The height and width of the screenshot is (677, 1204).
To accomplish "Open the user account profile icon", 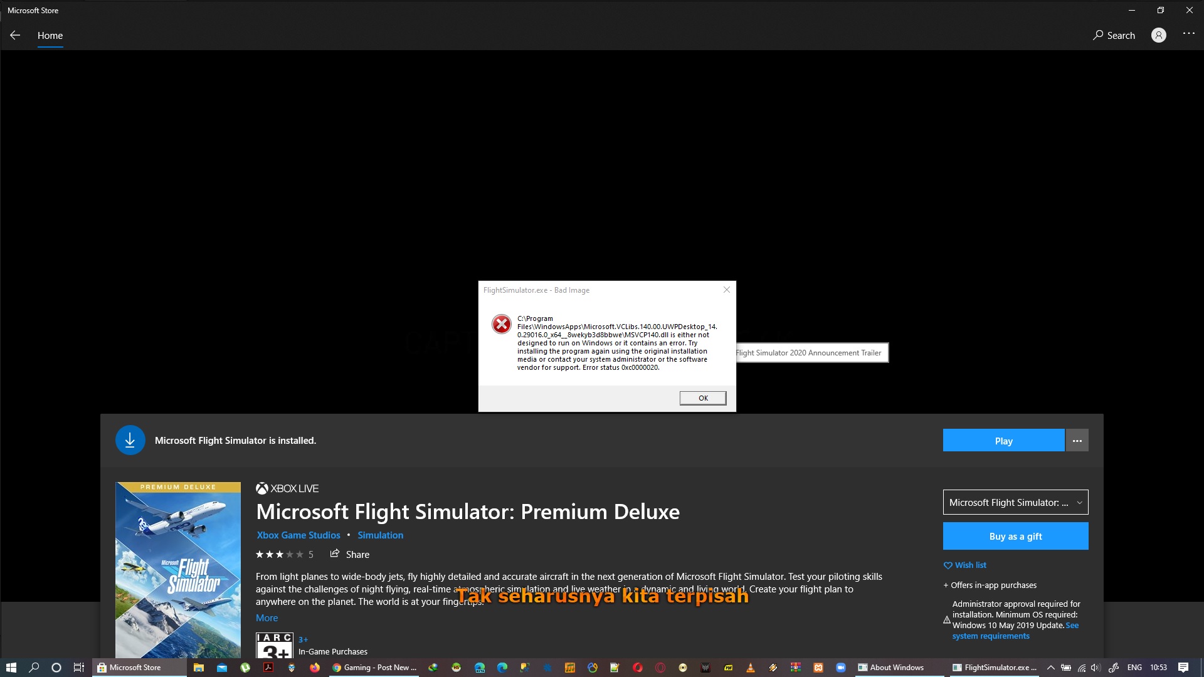I will click(1159, 36).
